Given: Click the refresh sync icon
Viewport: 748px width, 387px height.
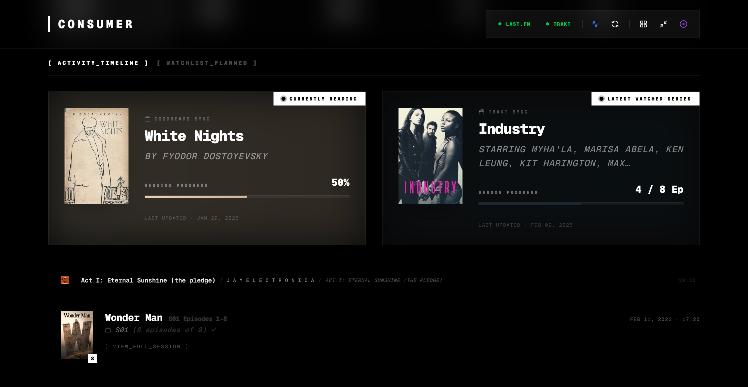Looking at the screenshot, I should (615, 24).
